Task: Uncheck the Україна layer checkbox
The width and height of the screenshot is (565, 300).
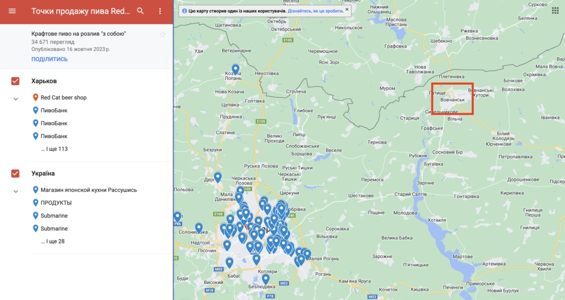Action: 15,174
